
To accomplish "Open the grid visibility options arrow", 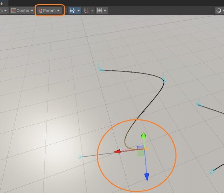I will pyautogui.click(x=79, y=11).
